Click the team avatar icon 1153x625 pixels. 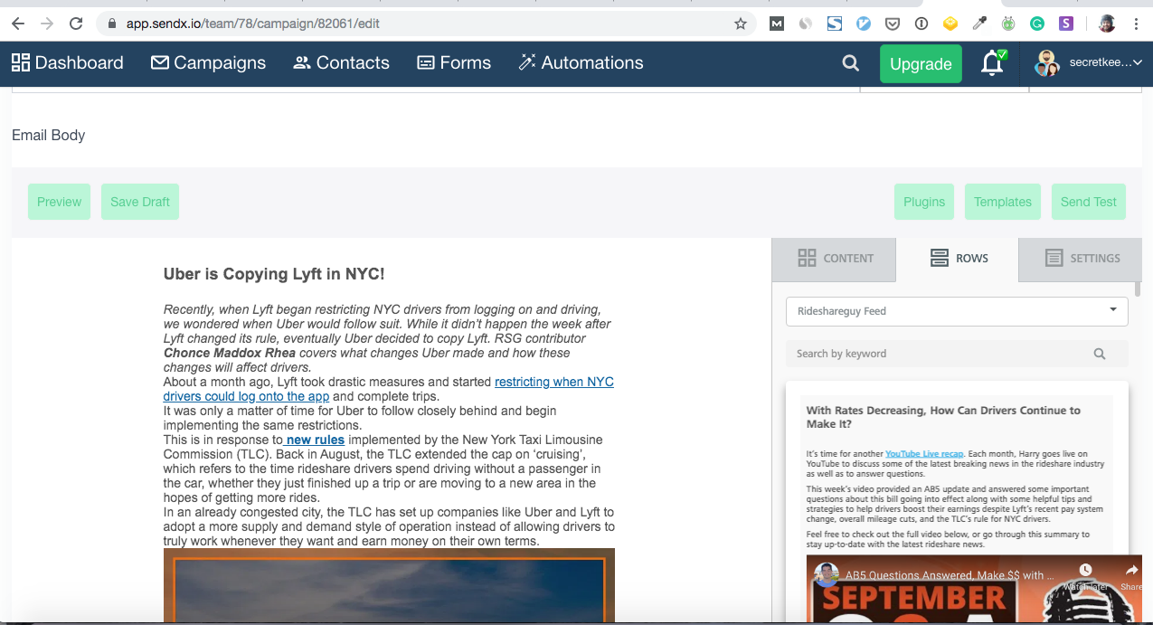(1047, 63)
